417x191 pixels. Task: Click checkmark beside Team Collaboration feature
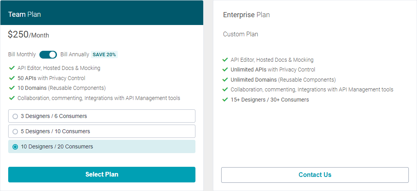[x=12, y=98]
